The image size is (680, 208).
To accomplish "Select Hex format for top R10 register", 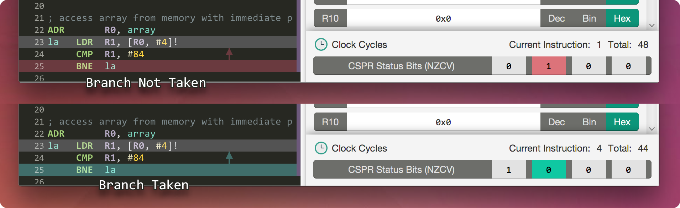I will pos(622,18).
